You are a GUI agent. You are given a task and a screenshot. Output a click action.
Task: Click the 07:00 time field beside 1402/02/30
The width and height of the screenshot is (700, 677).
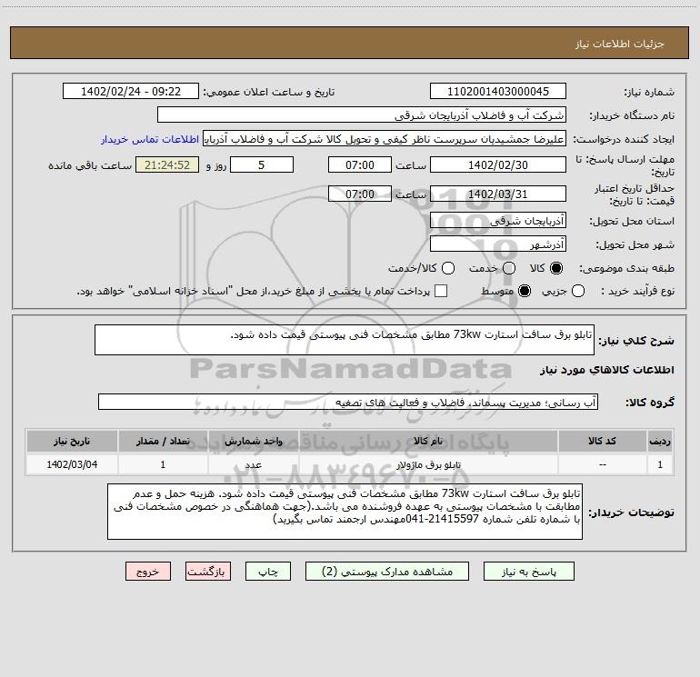tap(360, 165)
